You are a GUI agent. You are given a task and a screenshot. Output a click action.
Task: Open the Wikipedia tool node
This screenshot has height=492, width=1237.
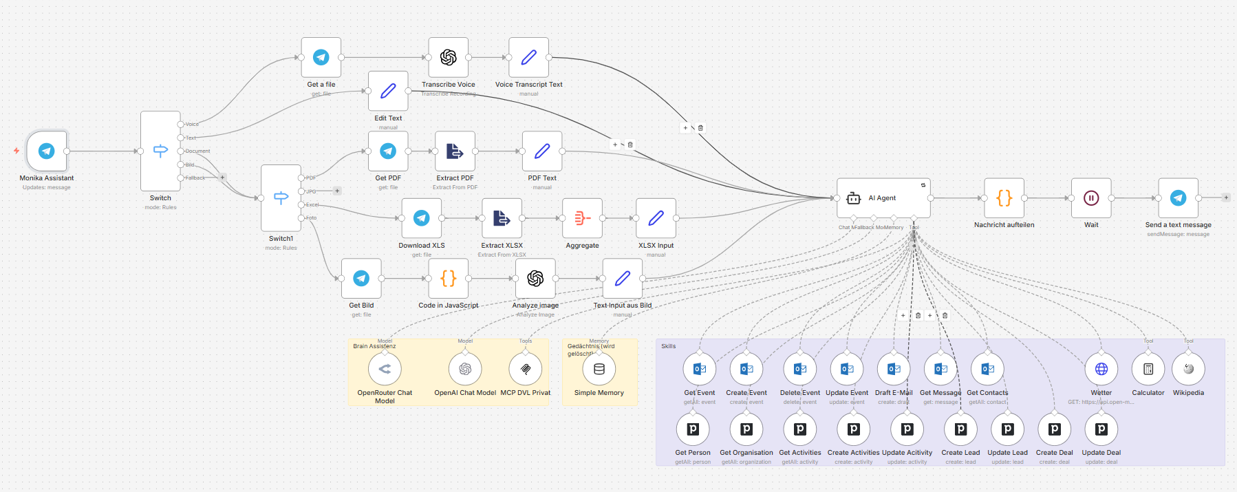[1188, 370]
